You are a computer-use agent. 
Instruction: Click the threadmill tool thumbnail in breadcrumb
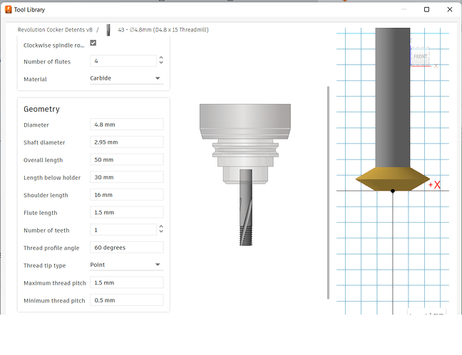click(x=108, y=30)
